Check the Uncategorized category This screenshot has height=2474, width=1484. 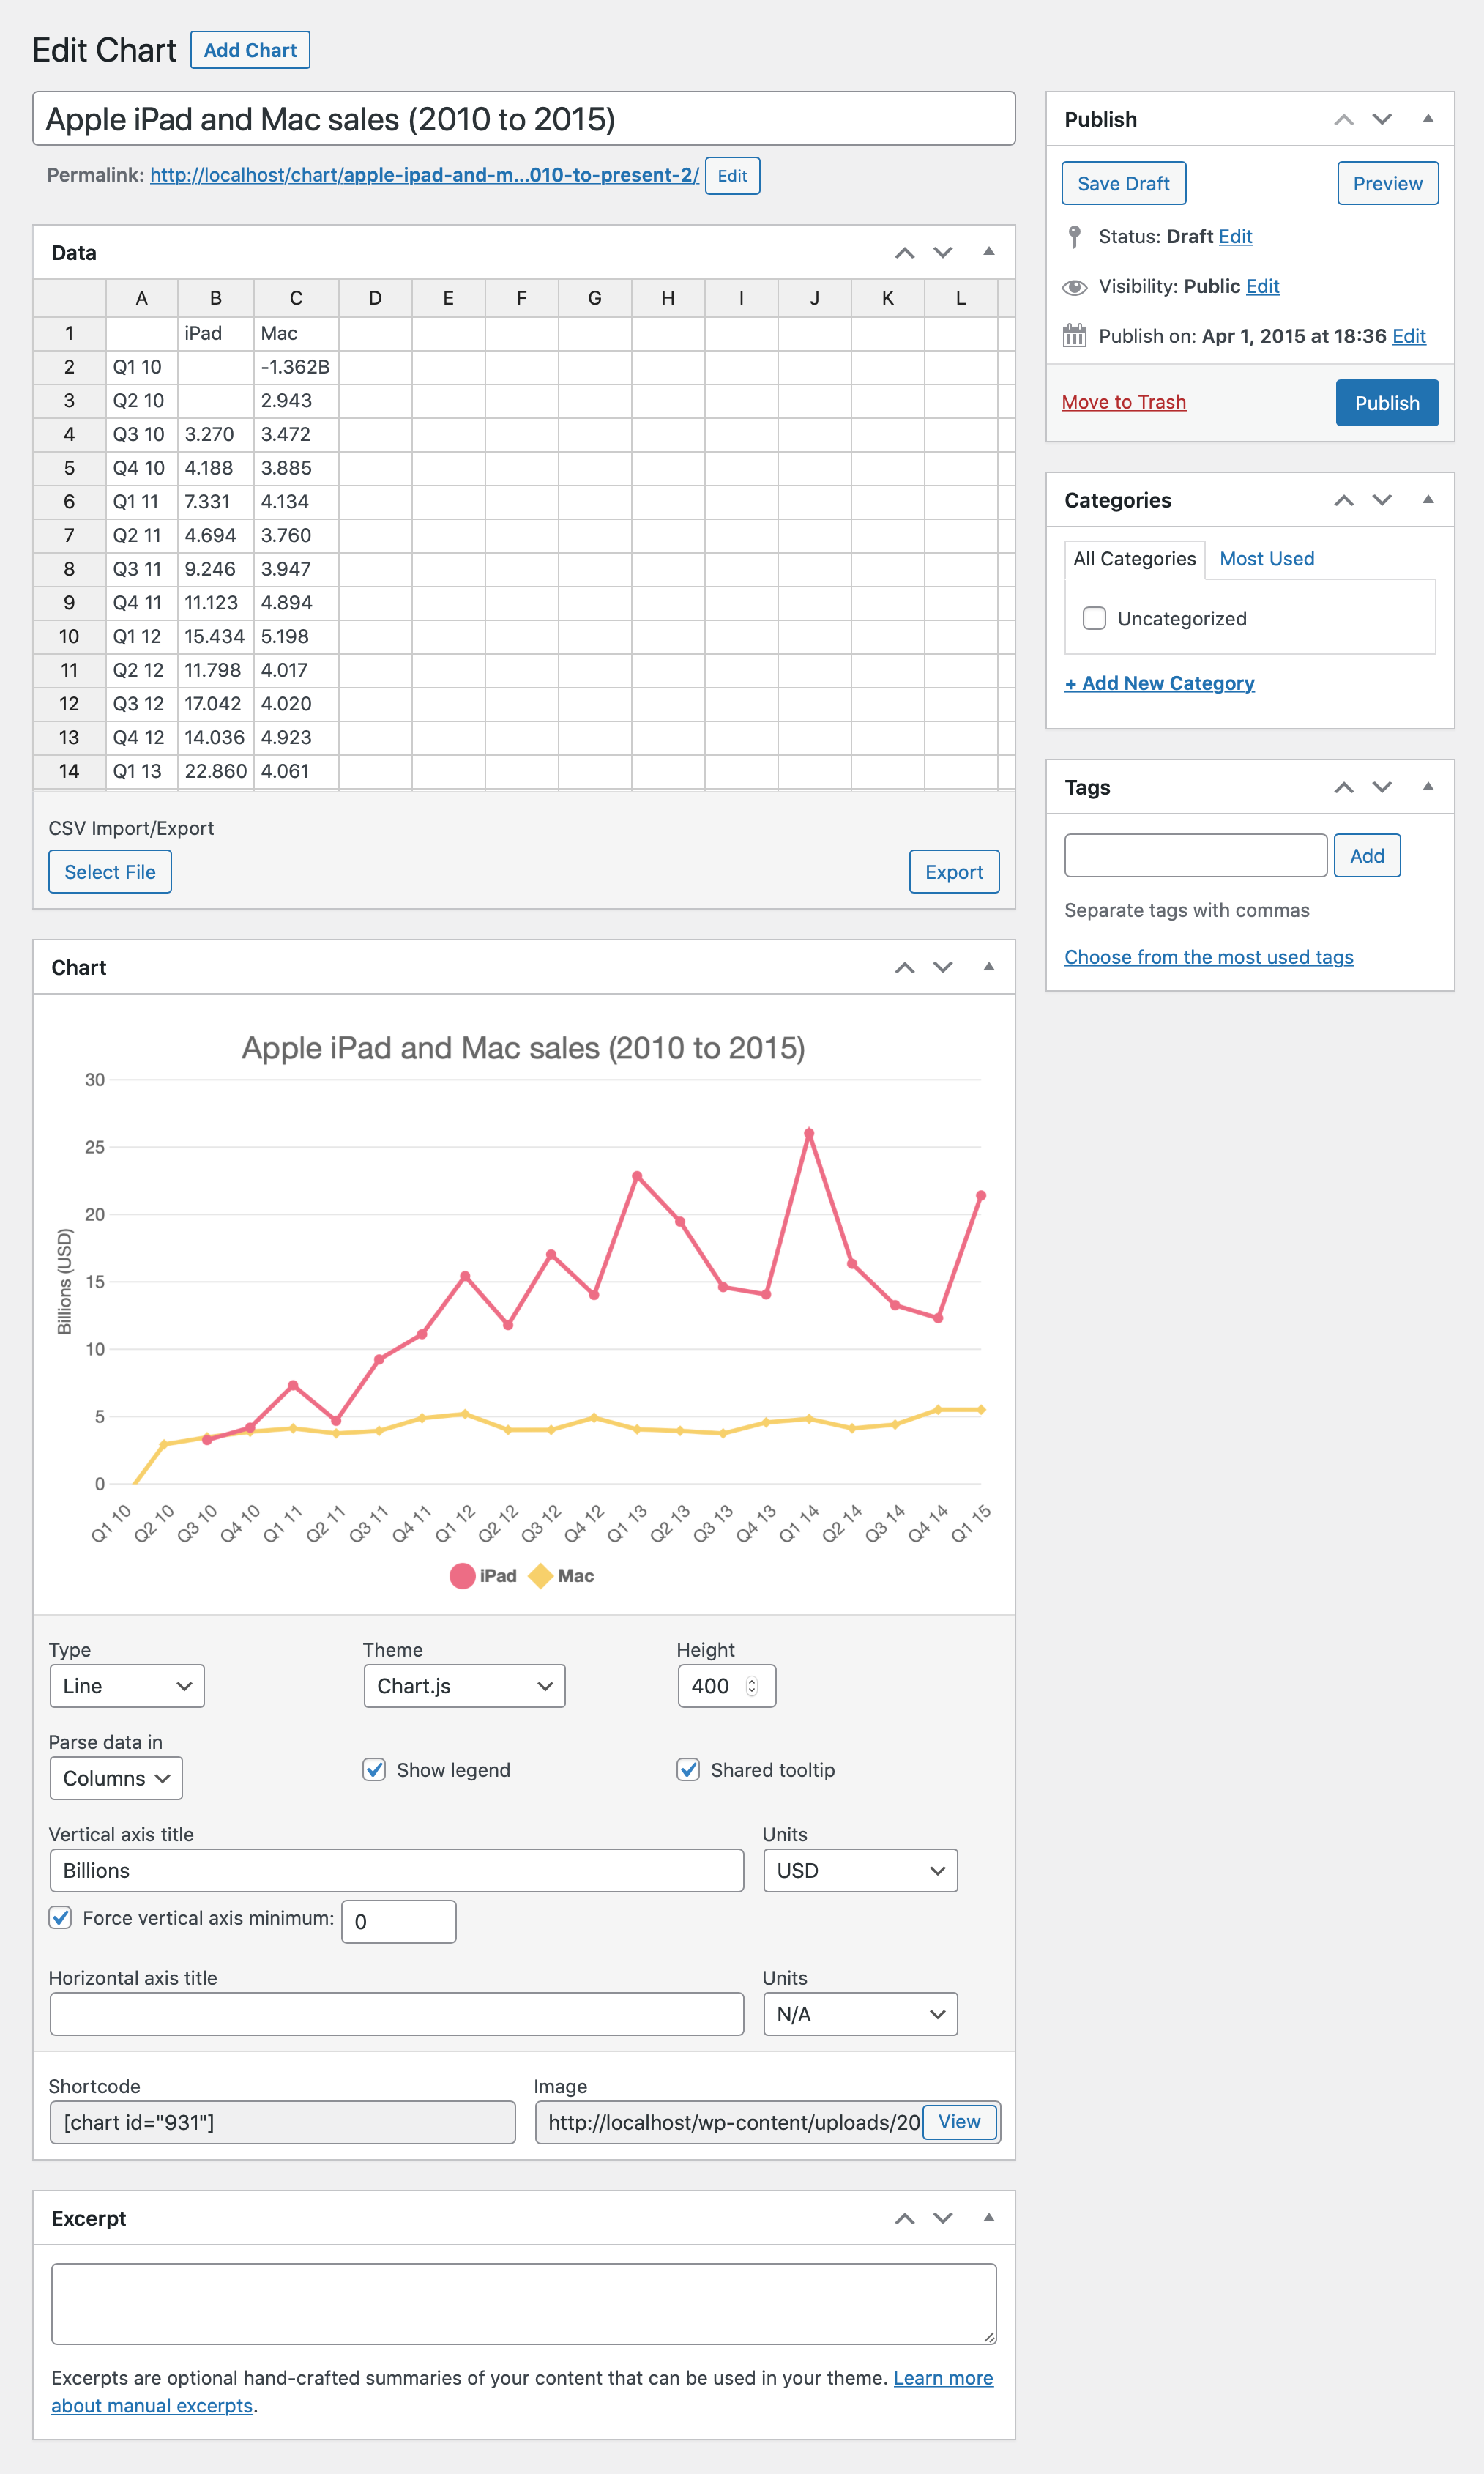[1094, 618]
